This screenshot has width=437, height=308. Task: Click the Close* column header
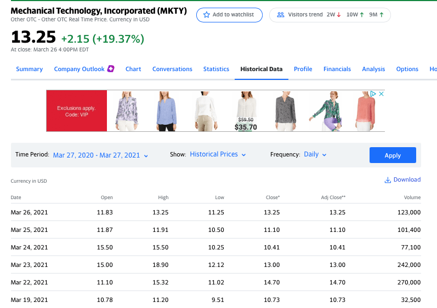[x=273, y=197]
